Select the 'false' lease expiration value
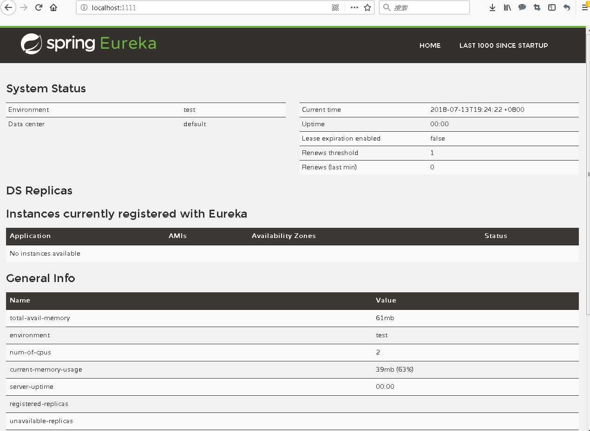The width and height of the screenshot is (590, 431). tap(438, 139)
